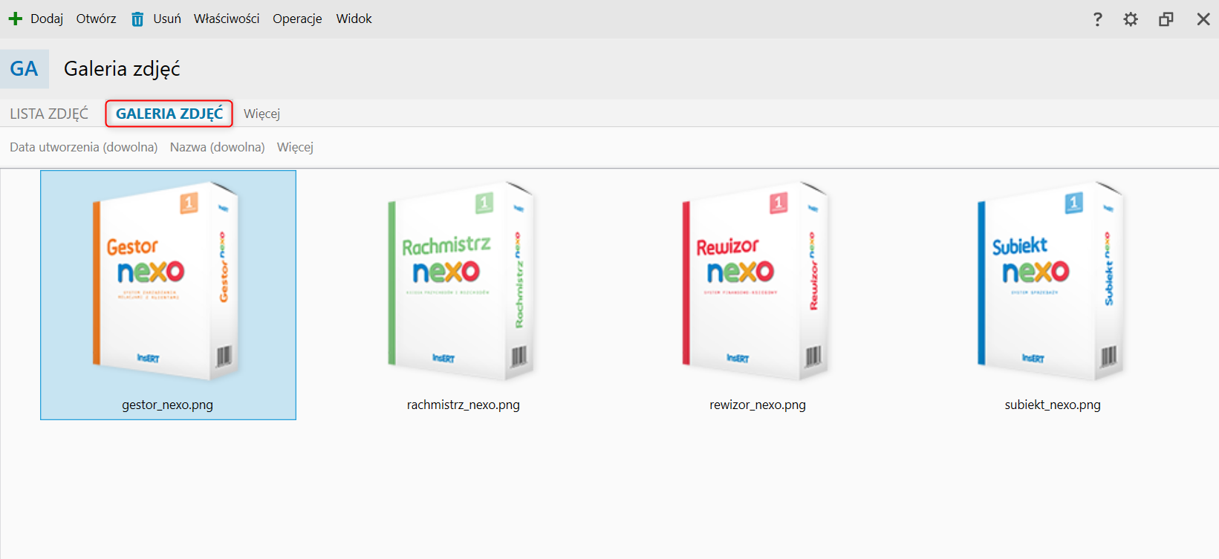Image resolution: width=1219 pixels, height=559 pixels.
Task: Click the Dodaj toolbar label
Action: pos(47,19)
